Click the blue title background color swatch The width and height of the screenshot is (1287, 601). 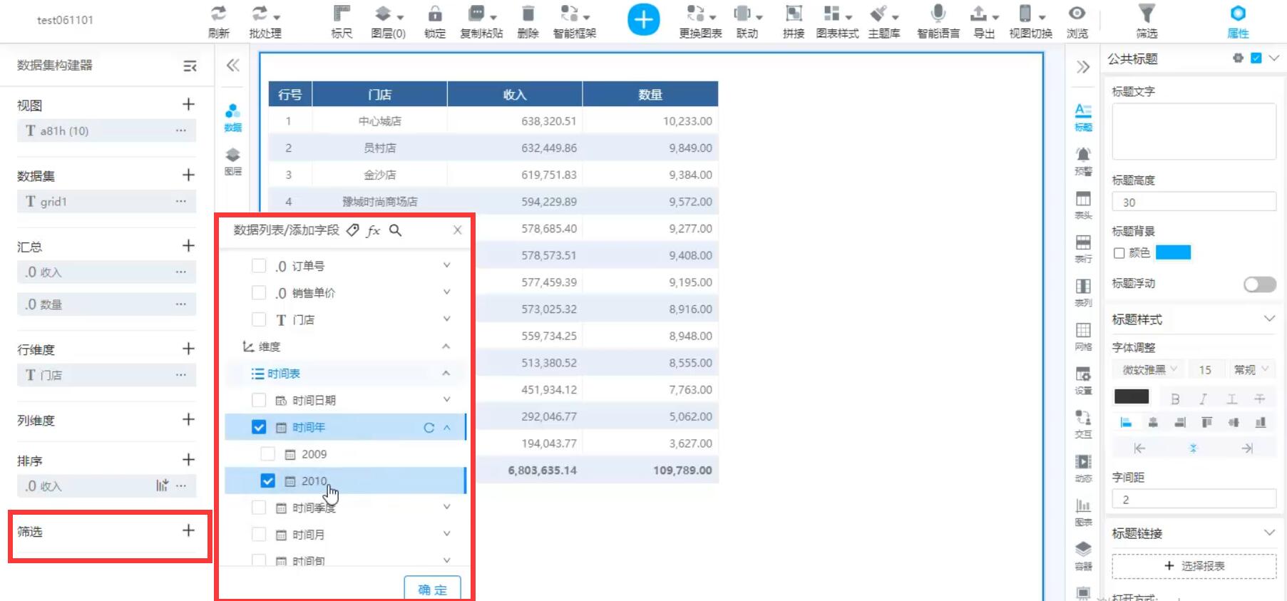coord(1173,252)
